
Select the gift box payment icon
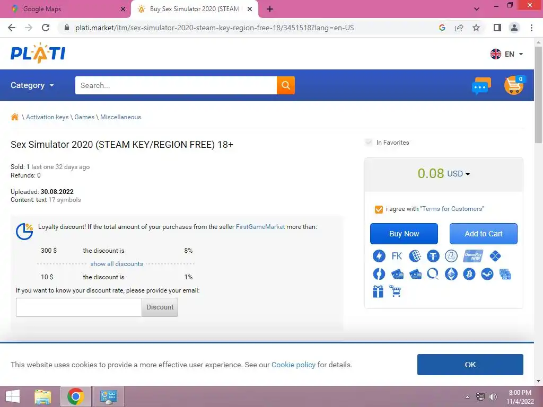(378, 291)
